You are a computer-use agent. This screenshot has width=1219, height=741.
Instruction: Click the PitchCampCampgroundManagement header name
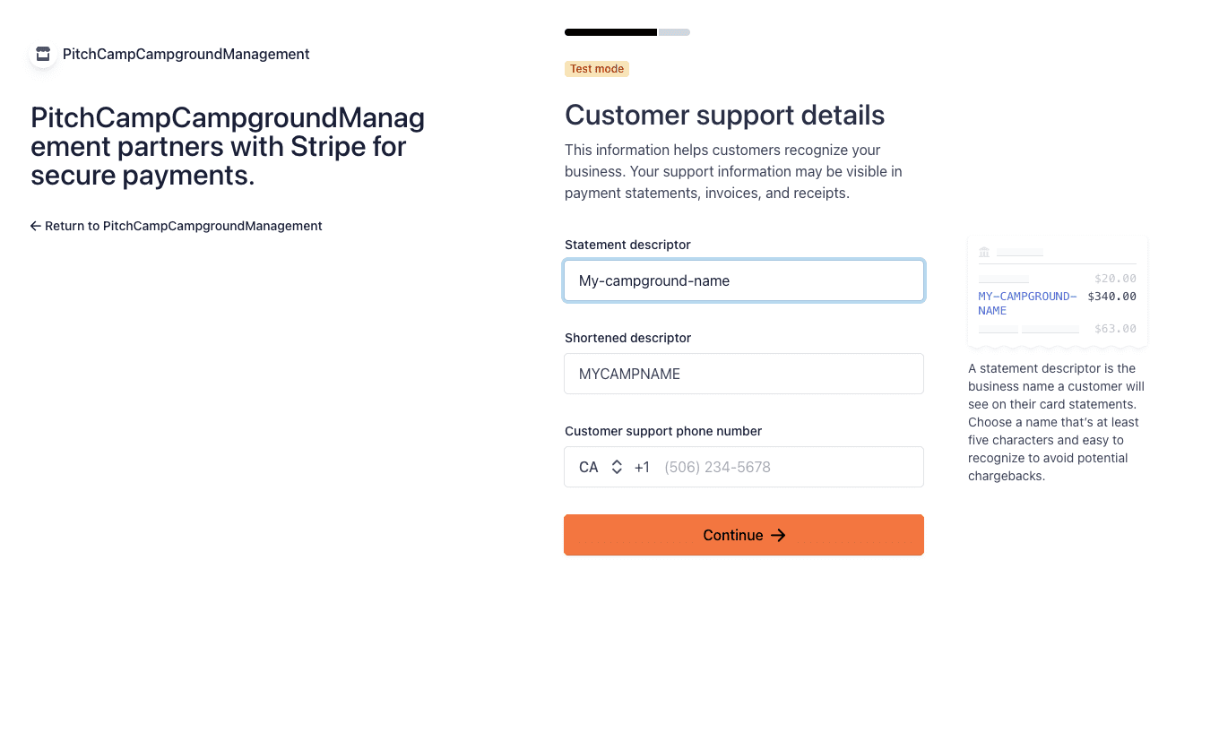tap(186, 55)
